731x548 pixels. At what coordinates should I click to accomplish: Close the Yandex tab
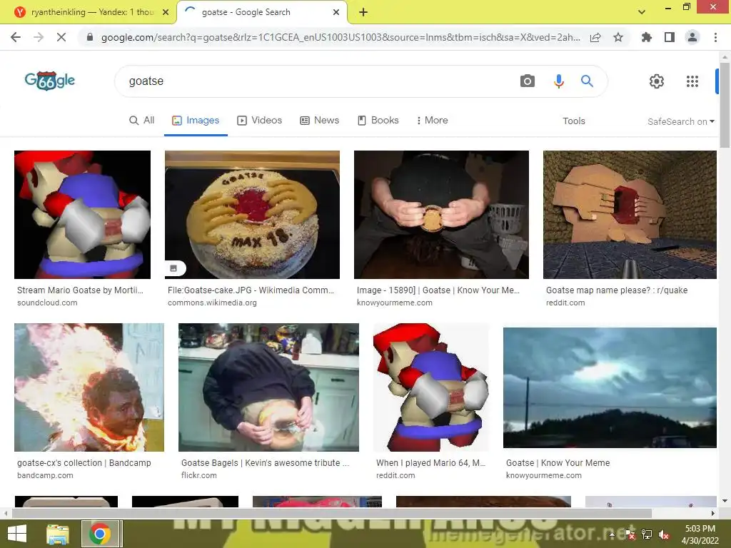tap(166, 12)
